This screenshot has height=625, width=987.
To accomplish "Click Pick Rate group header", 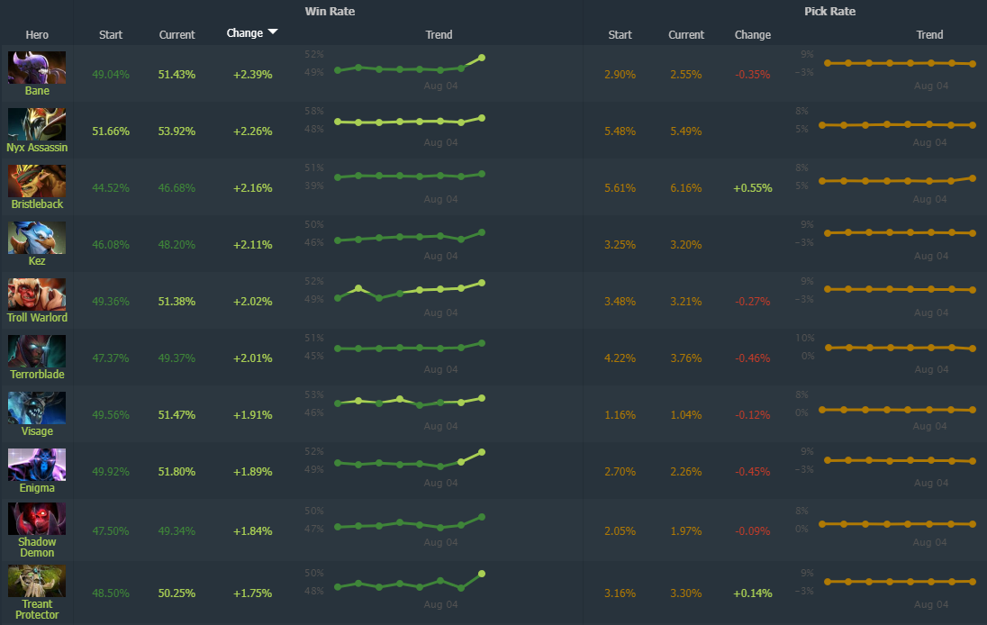I will point(829,12).
